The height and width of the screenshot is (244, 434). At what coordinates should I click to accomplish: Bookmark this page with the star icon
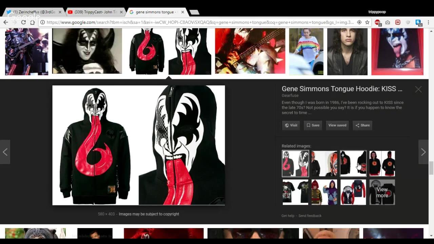point(367,22)
